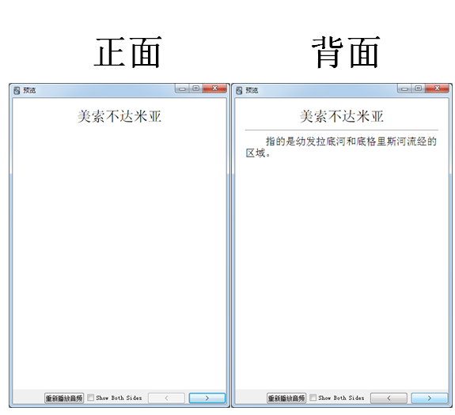Click the left preview window's app icon
455x415 pixels.
[x=17, y=90]
